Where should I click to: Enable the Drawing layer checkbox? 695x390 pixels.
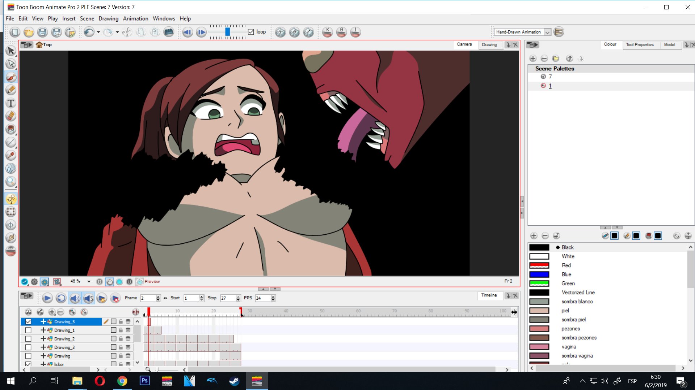coord(28,356)
